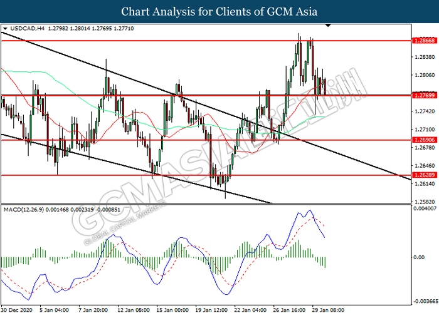Click the chart shift marker triangle at top
439x313 pixels.
click(327, 26)
